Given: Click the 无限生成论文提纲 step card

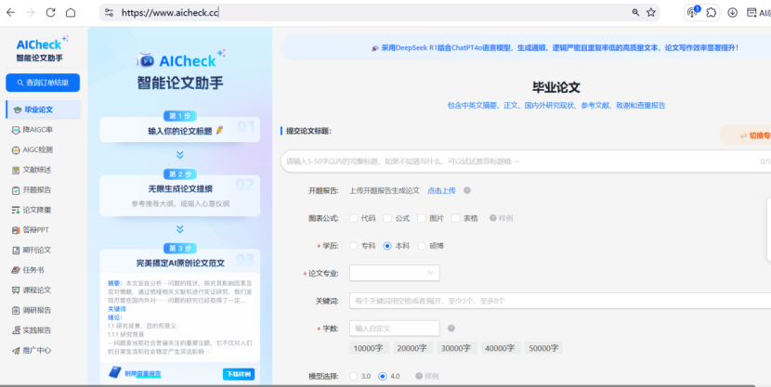Looking at the screenshot, I should coord(180,196).
